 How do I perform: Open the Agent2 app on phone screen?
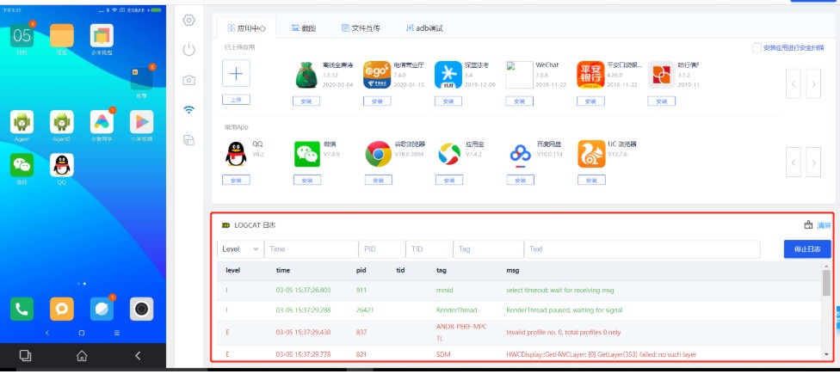click(x=62, y=122)
